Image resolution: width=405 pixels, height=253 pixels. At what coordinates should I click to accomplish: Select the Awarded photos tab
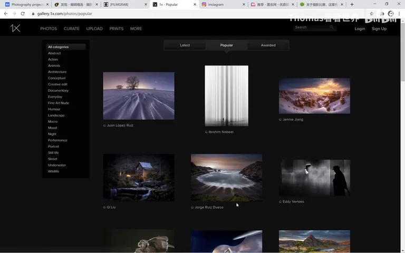[268, 45]
